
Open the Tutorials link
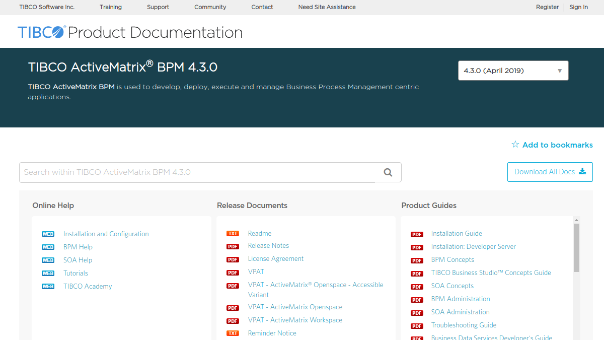(x=75, y=273)
